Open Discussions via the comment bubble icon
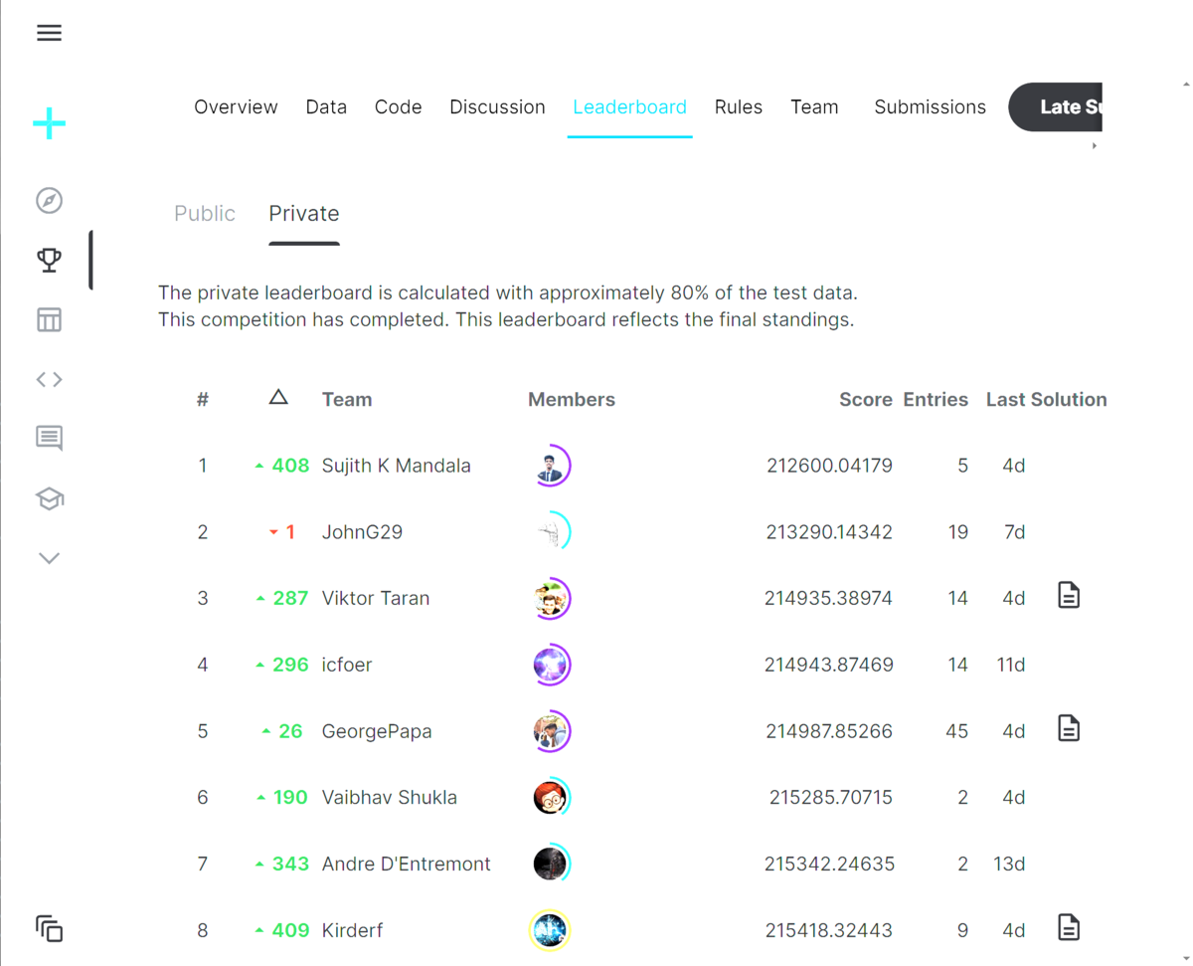This screenshot has width=1193, height=966. [x=49, y=438]
